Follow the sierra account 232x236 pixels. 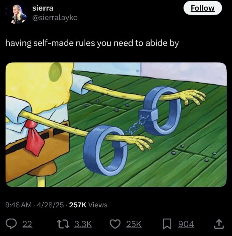tap(202, 8)
